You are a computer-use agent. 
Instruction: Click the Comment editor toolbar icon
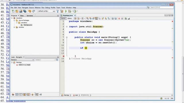tap(126, 18)
